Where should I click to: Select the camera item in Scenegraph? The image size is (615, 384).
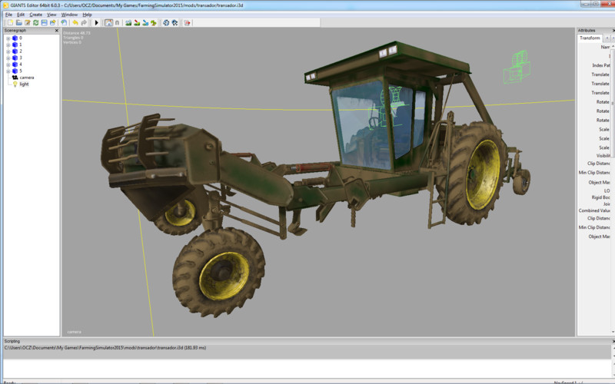click(26, 78)
